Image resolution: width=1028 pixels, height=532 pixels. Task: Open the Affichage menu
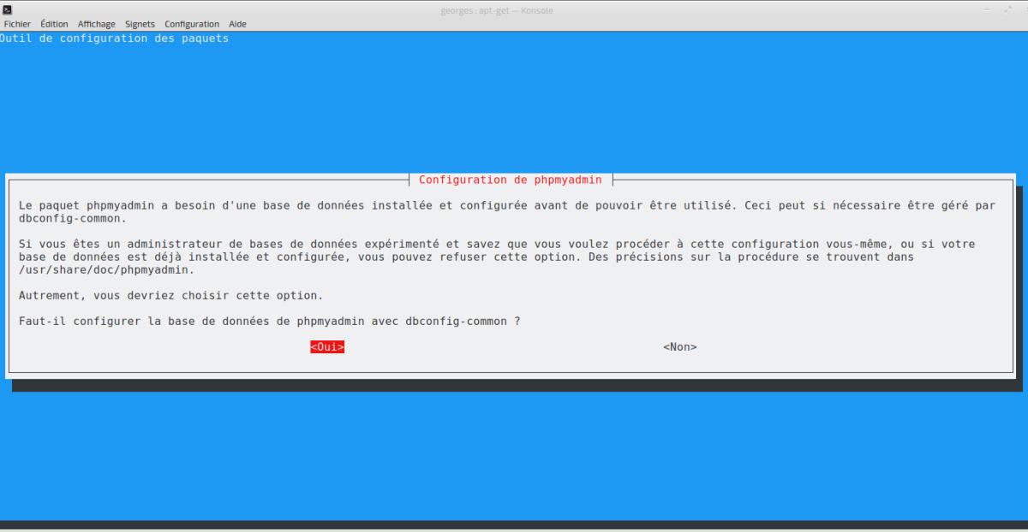96,24
